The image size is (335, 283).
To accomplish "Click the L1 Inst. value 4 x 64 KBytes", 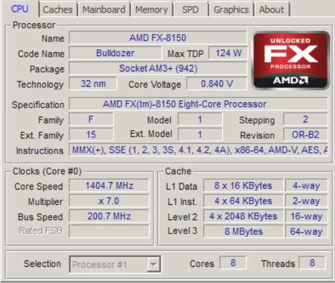I will [244, 201].
